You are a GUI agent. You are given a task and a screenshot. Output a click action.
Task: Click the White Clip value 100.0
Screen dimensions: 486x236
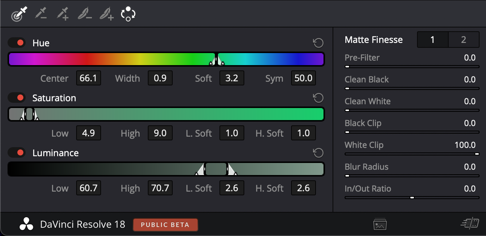click(x=465, y=145)
